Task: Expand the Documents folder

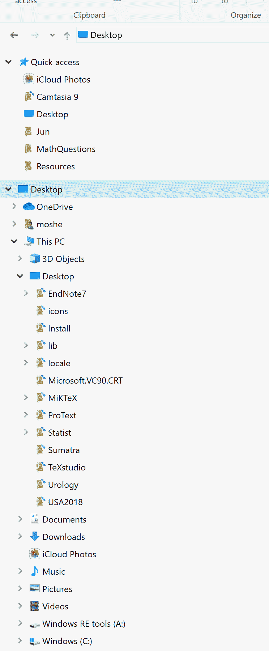Action: pos(20,519)
